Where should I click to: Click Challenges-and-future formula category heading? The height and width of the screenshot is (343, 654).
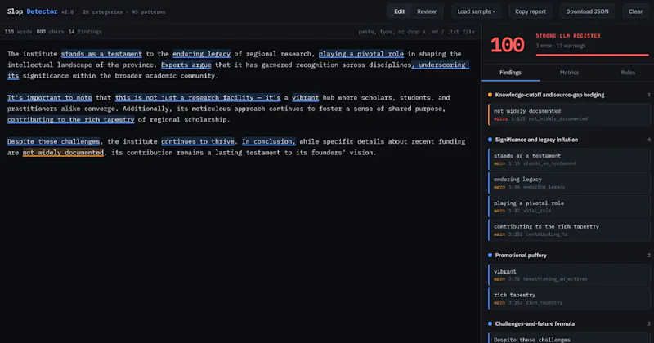[535, 324]
